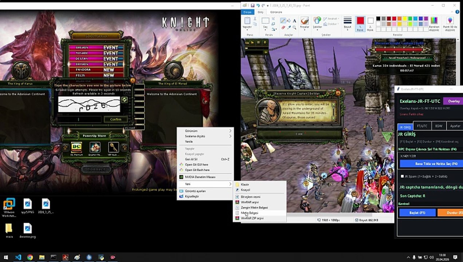Switch to the FT/UTC tab in Exelans
The width and height of the screenshot is (463, 262).
click(422, 126)
